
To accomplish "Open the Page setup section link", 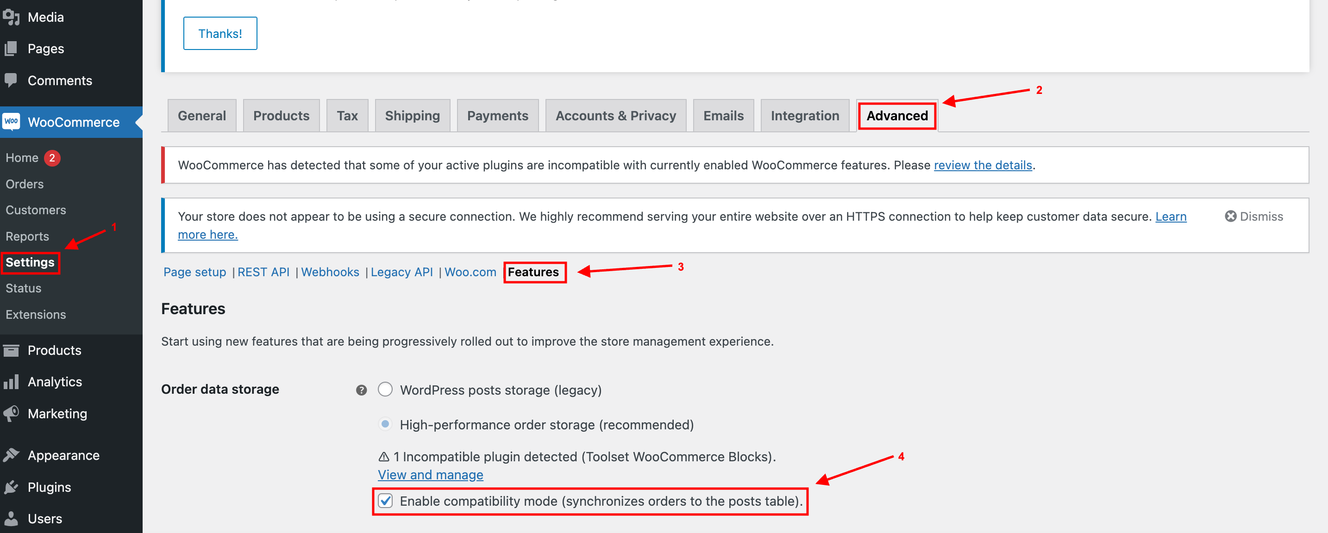I will 195,273.
